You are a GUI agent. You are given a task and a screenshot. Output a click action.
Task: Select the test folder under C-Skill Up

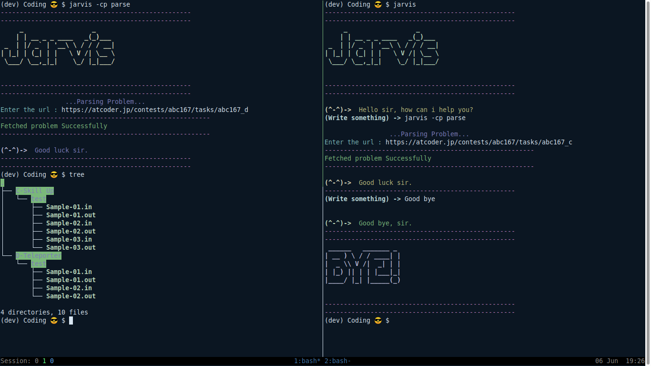[x=39, y=199]
